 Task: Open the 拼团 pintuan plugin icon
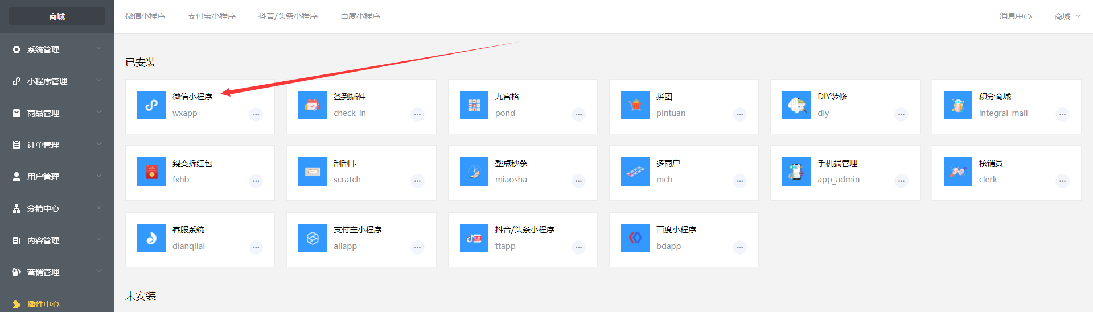click(635, 105)
